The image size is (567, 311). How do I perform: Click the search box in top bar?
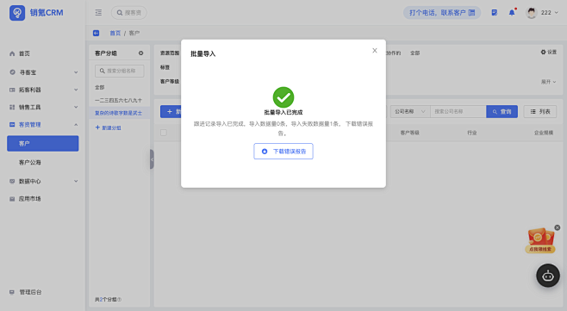[x=128, y=13]
